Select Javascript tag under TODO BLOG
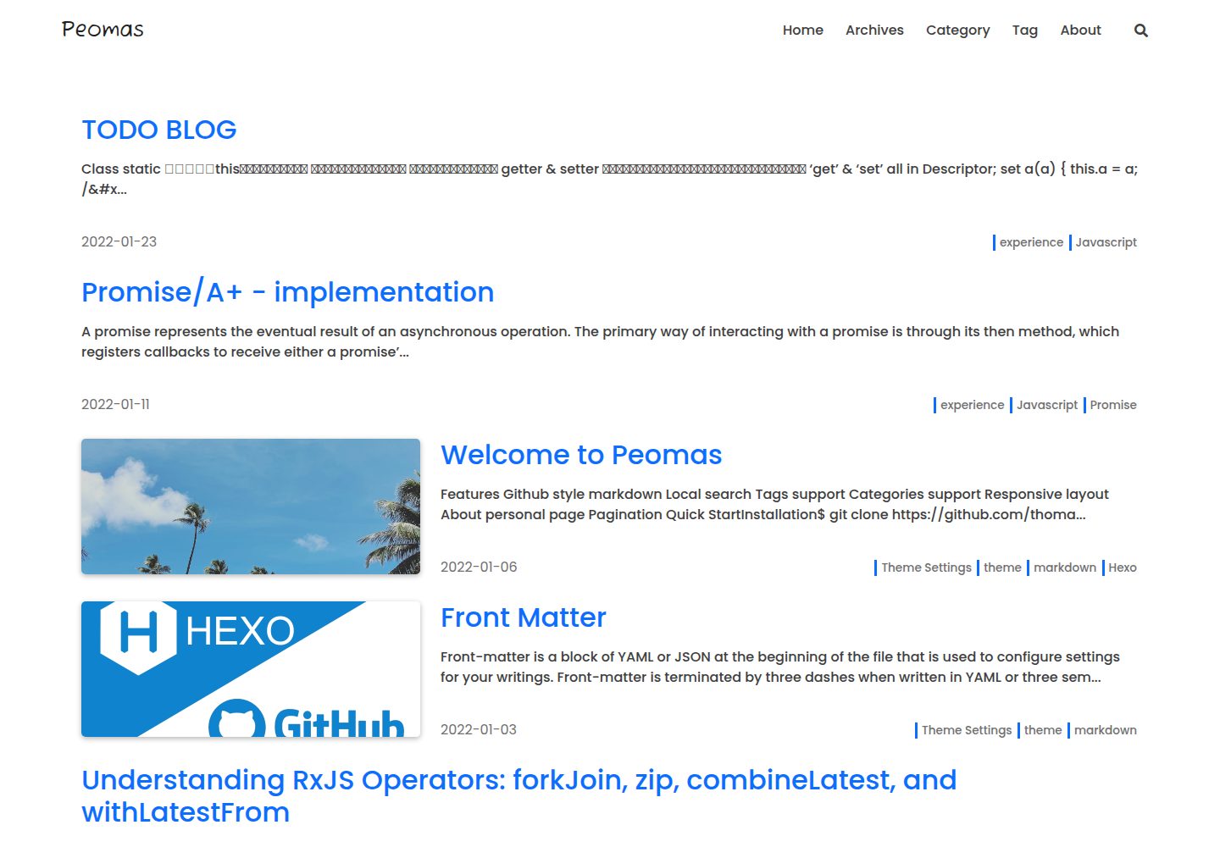The width and height of the screenshot is (1220, 847). click(1105, 242)
